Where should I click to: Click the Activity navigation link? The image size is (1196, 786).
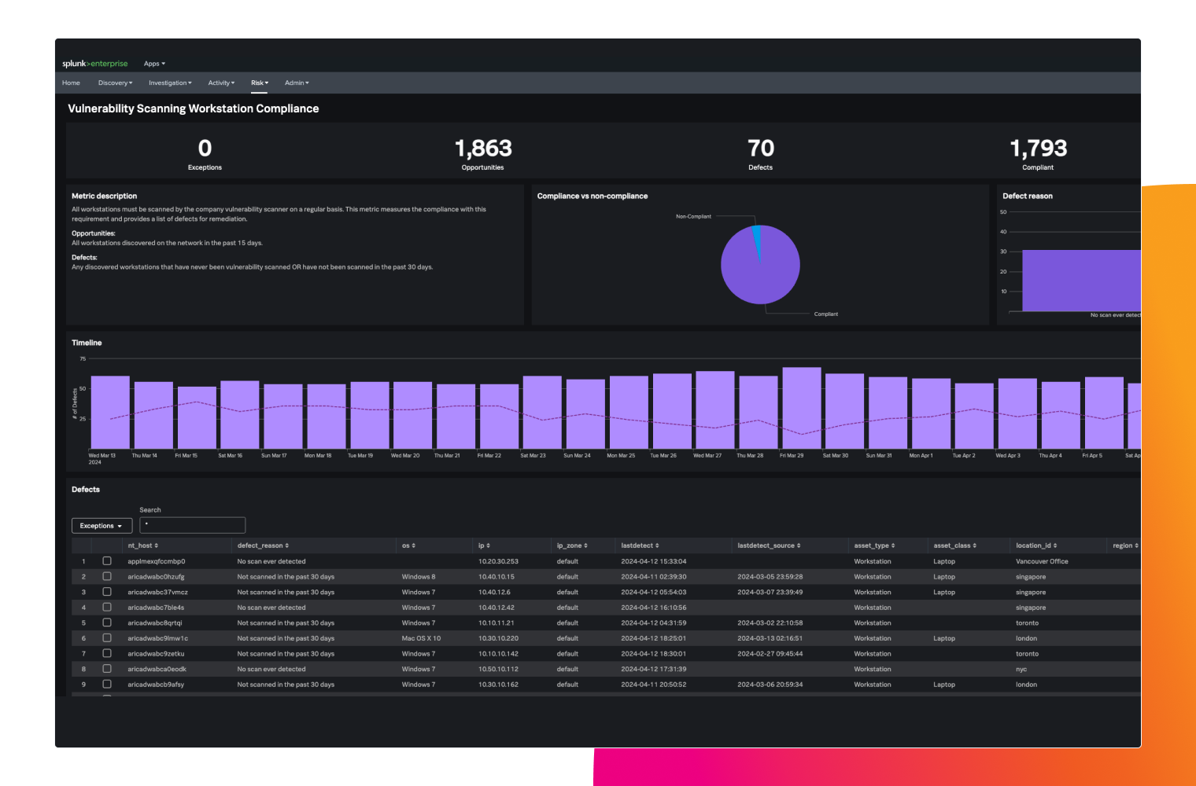pos(221,83)
